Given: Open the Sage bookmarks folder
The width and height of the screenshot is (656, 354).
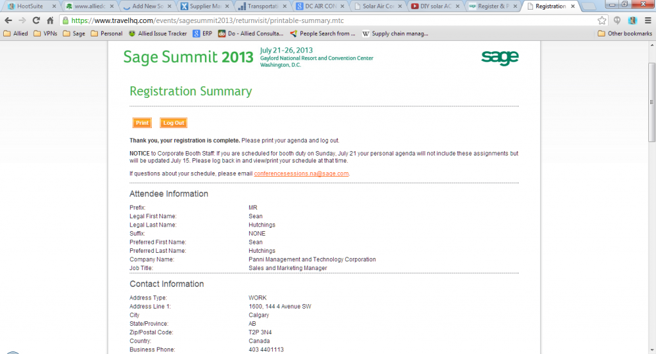Looking at the screenshot, I should 74,33.
